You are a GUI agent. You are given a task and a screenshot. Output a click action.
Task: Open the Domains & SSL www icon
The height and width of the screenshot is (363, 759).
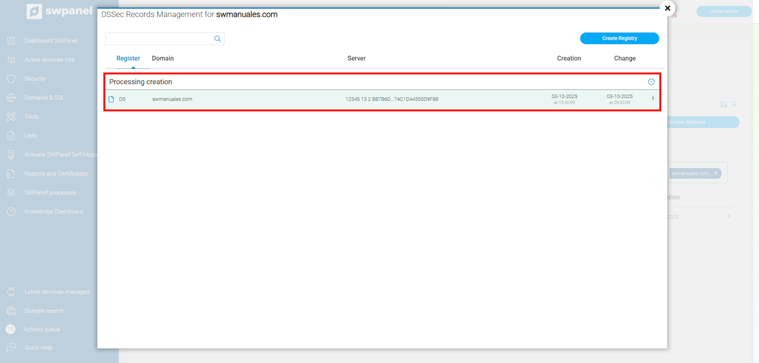[11, 98]
